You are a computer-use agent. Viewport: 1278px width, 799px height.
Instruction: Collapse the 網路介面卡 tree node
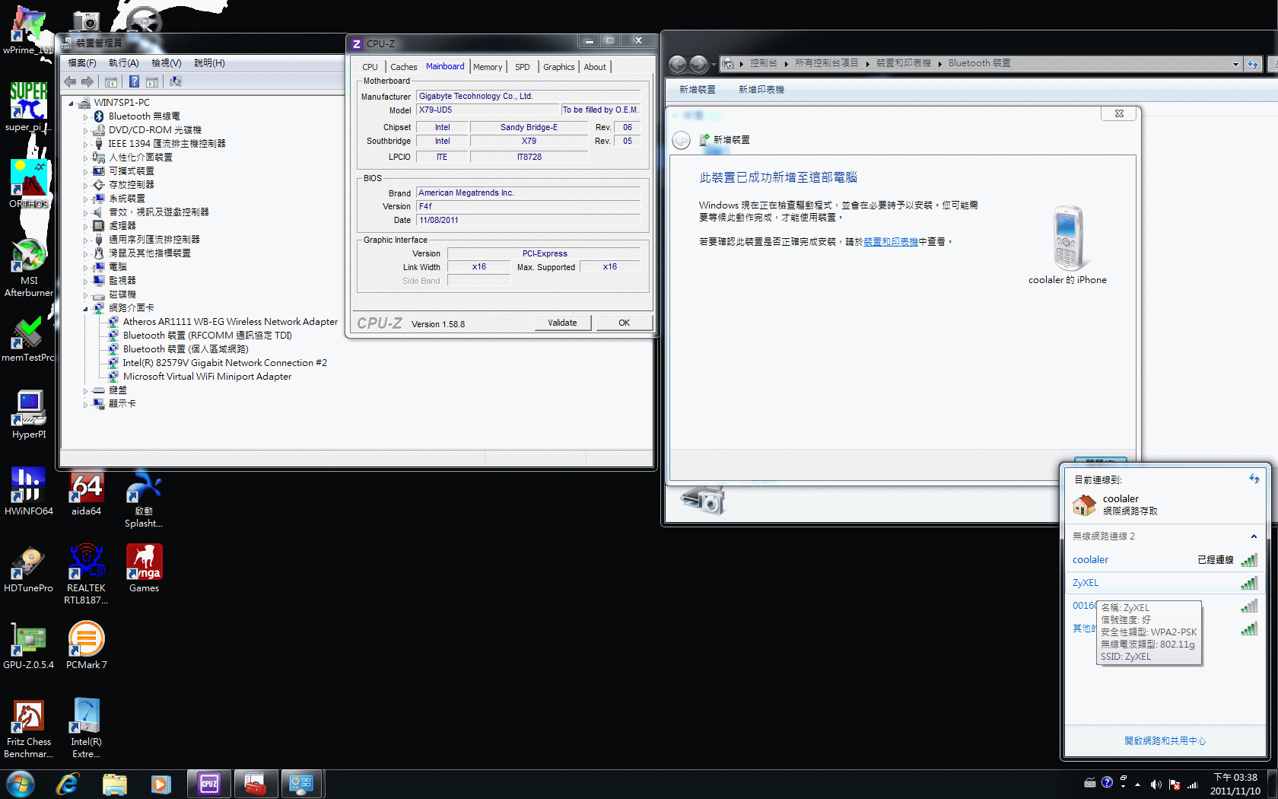click(x=85, y=309)
